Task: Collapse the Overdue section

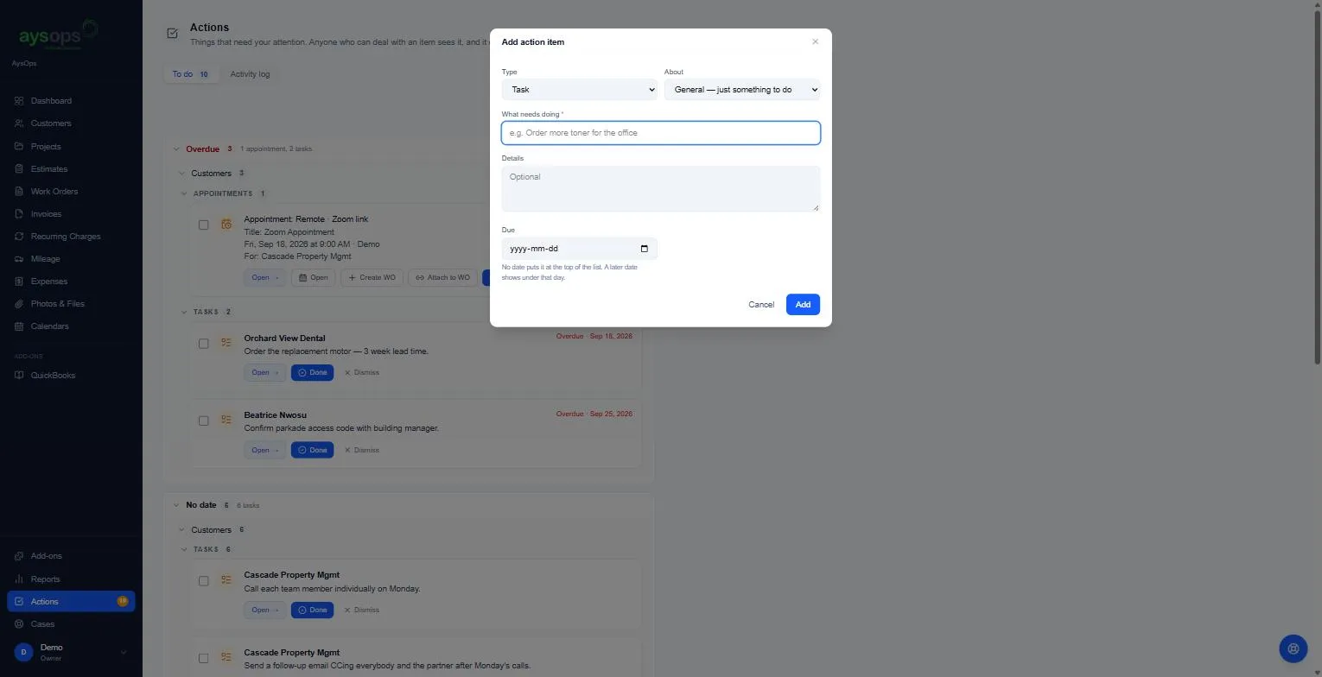Action: [176, 149]
